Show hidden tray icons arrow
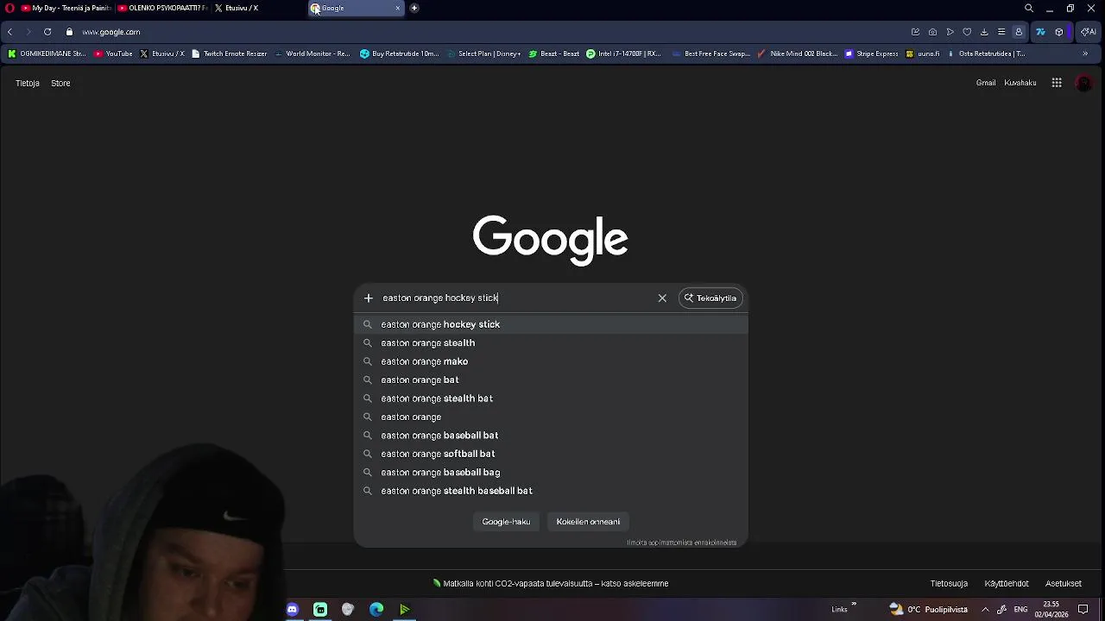 985,610
